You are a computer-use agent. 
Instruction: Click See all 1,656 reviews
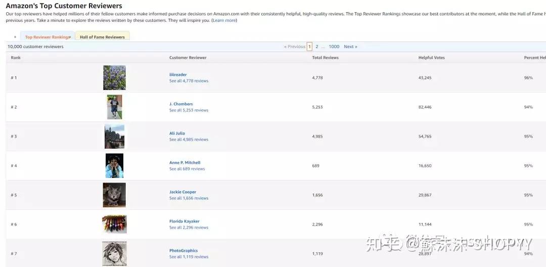(189, 198)
